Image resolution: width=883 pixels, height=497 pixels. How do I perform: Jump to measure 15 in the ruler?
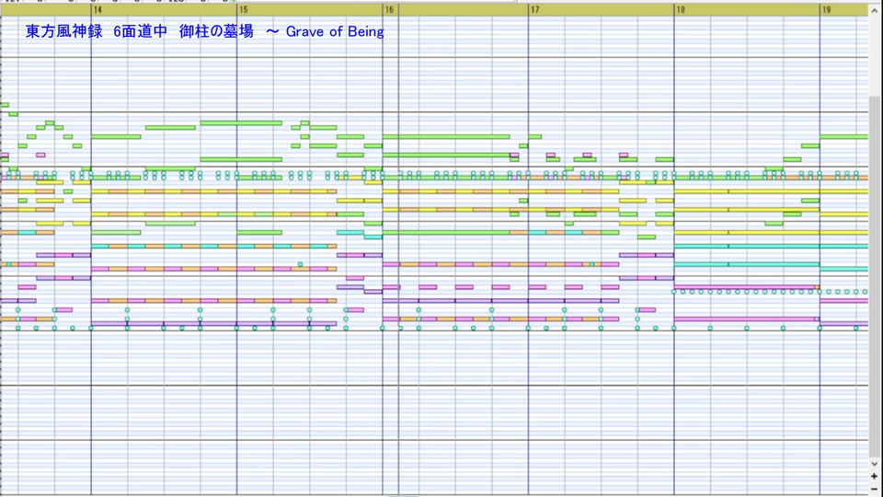tap(243, 9)
